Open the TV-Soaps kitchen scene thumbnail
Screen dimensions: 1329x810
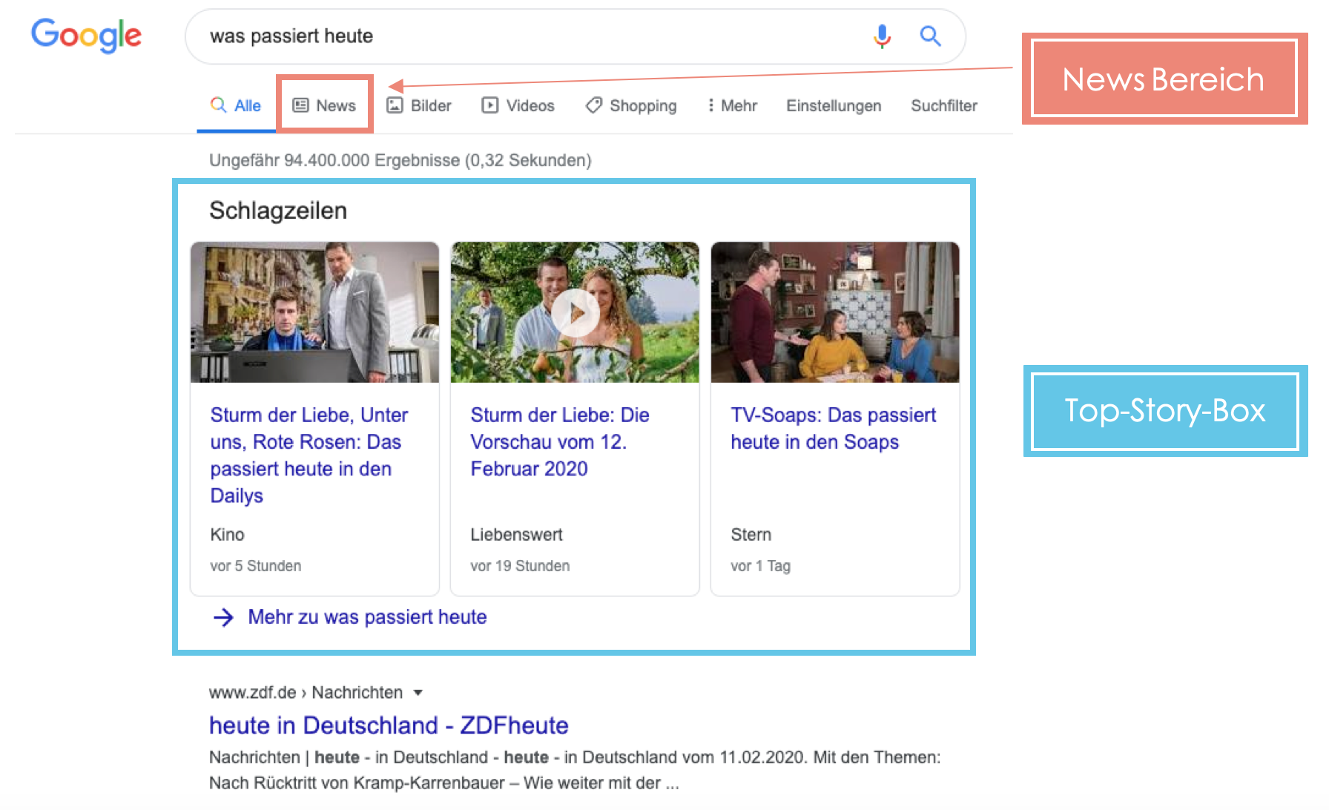835,312
